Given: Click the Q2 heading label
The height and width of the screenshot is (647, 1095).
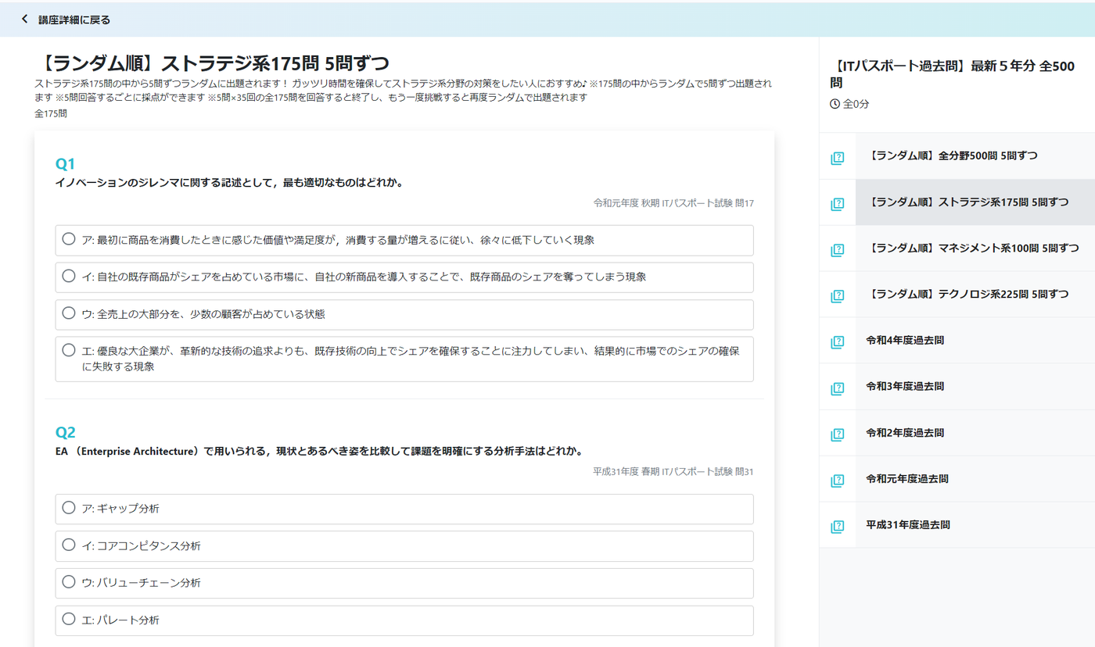Looking at the screenshot, I should (x=65, y=432).
